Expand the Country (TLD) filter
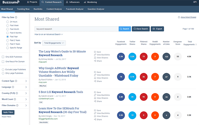Image resolution: width=199 pixels, height=125 pixels. 26,93
